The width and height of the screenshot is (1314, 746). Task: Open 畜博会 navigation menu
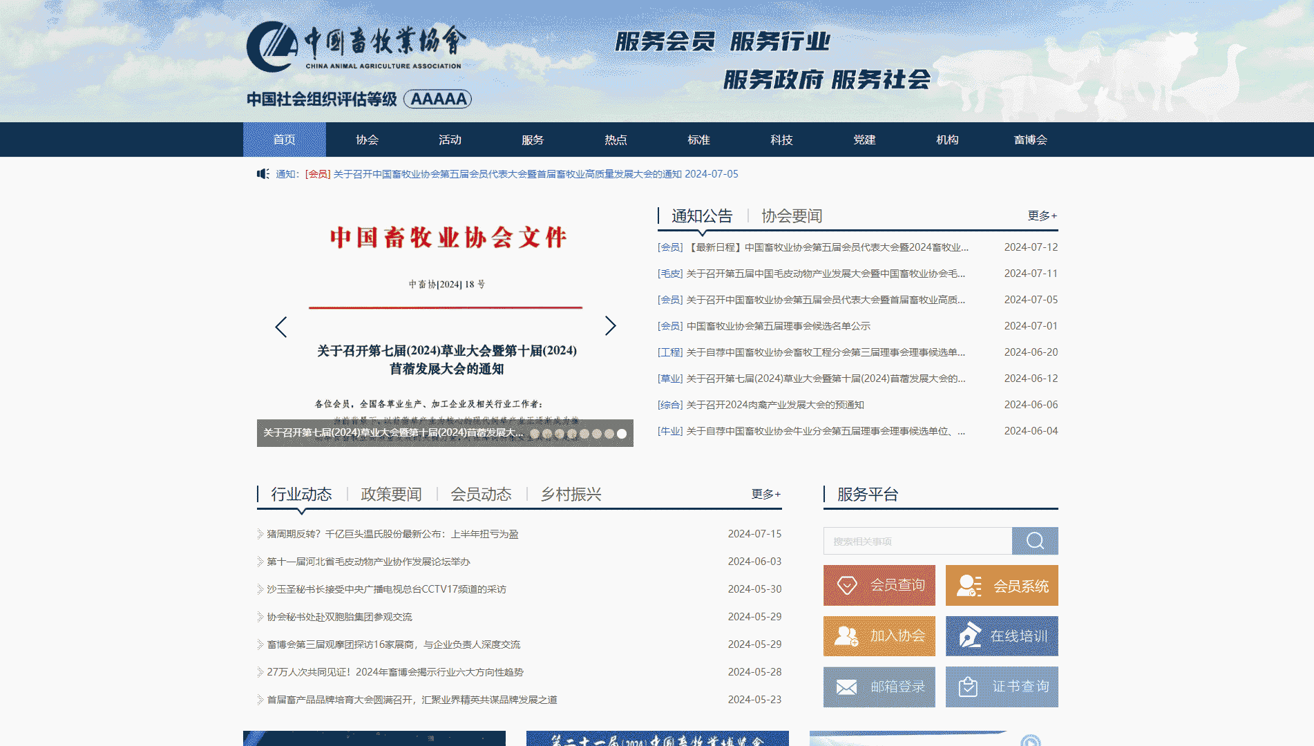click(1031, 140)
